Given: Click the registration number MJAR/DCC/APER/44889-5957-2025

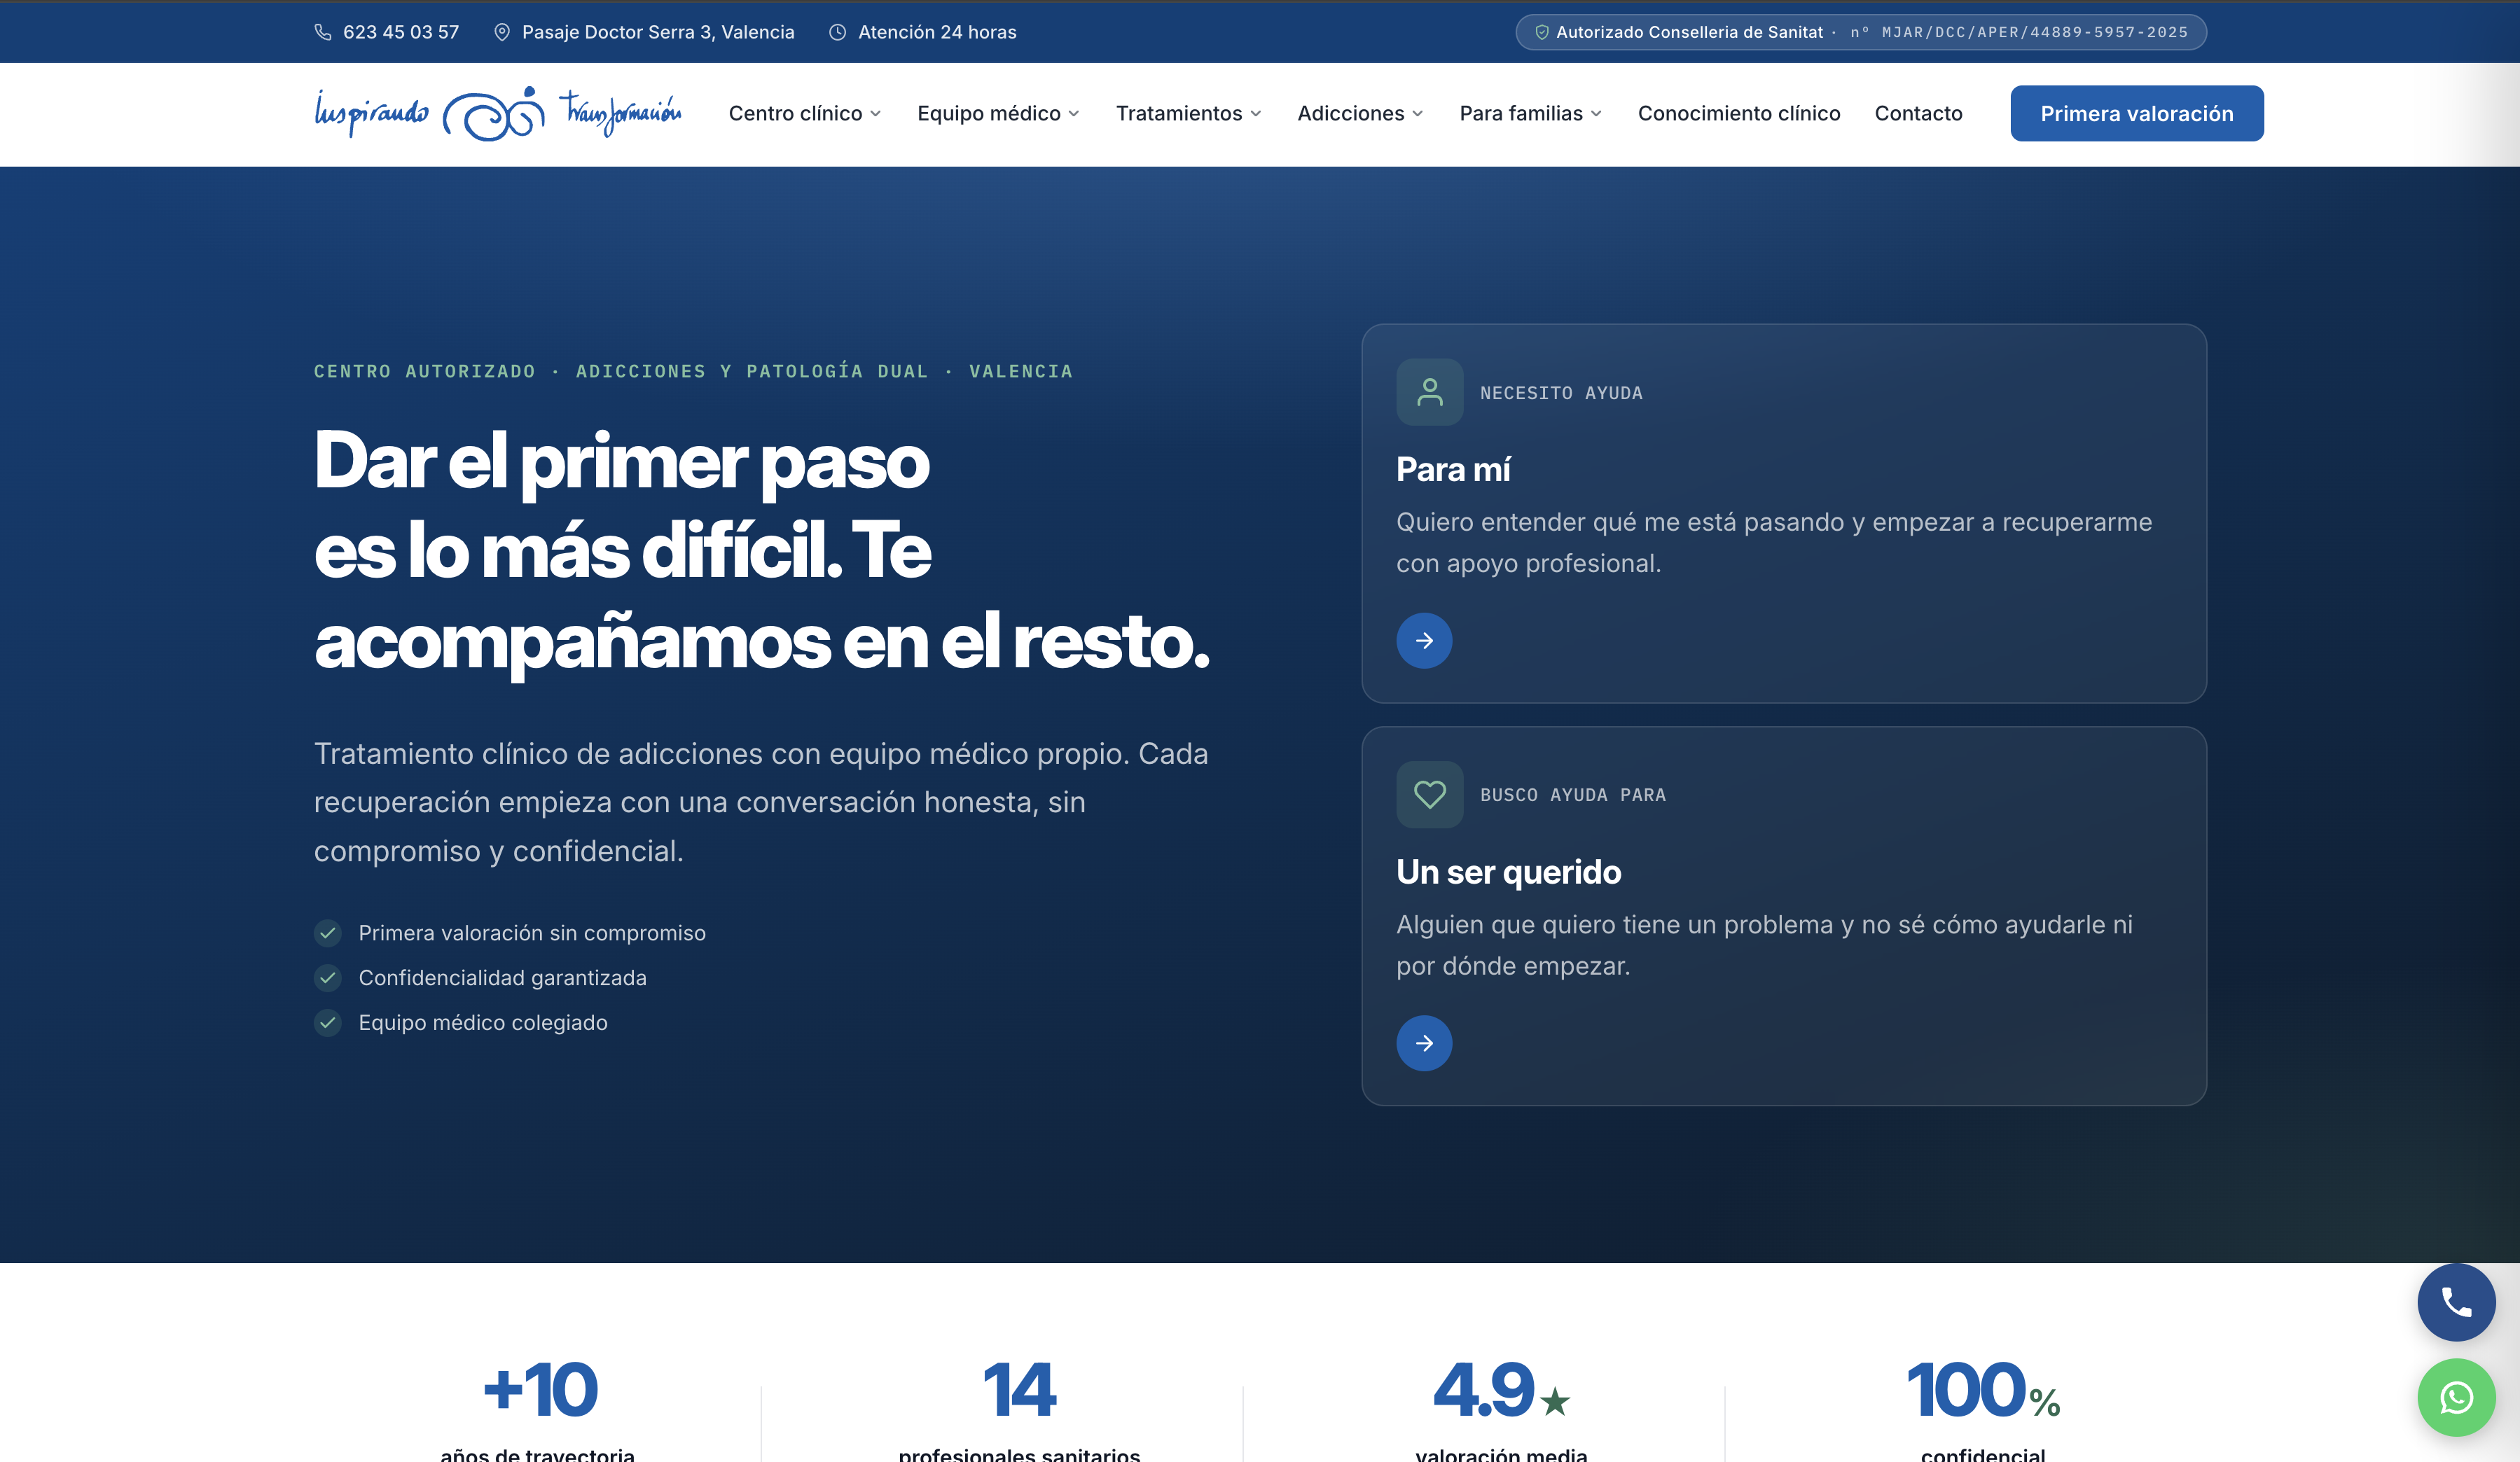Looking at the screenshot, I should [2034, 32].
